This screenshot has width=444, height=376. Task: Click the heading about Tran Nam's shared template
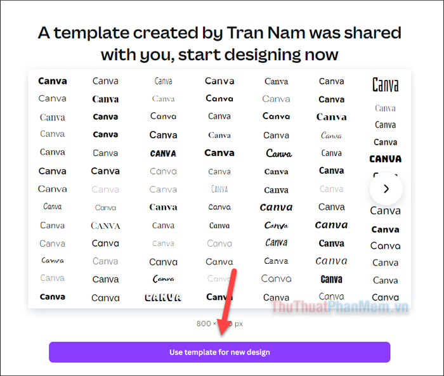219,43
